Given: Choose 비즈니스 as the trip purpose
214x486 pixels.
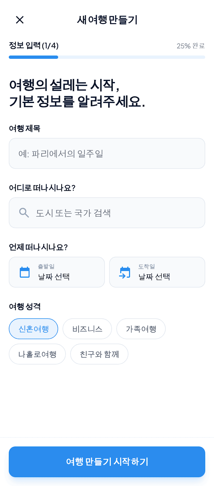Looking at the screenshot, I should coord(87,329).
